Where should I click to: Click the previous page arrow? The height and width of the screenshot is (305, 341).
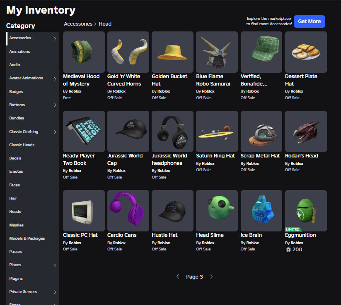tap(178, 276)
